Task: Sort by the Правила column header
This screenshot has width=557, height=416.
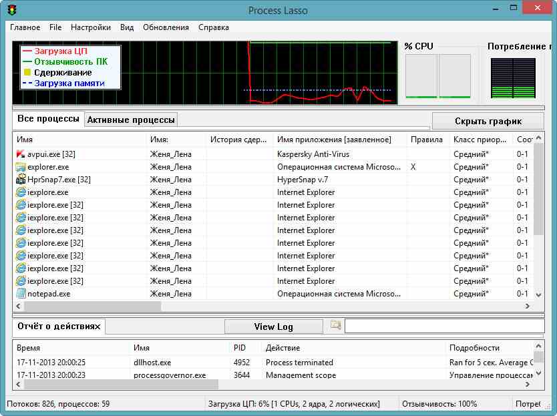Action: point(427,140)
